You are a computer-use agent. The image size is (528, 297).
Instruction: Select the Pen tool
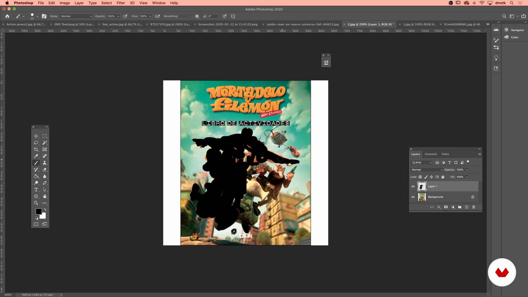tap(45, 183)
